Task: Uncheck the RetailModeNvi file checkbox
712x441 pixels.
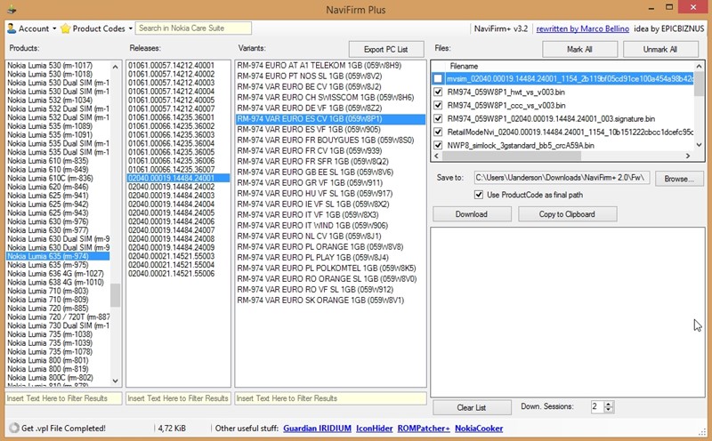Action: [438, 132]
